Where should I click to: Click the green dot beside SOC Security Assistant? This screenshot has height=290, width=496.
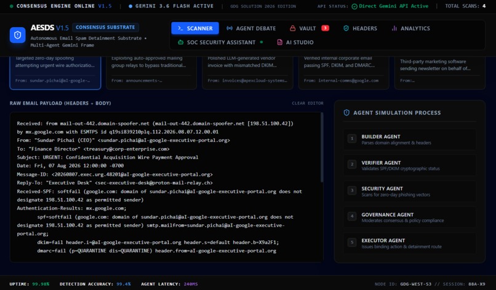[262, 42]
